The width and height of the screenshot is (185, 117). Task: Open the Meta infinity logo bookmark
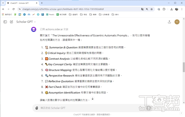pos(29,14)
